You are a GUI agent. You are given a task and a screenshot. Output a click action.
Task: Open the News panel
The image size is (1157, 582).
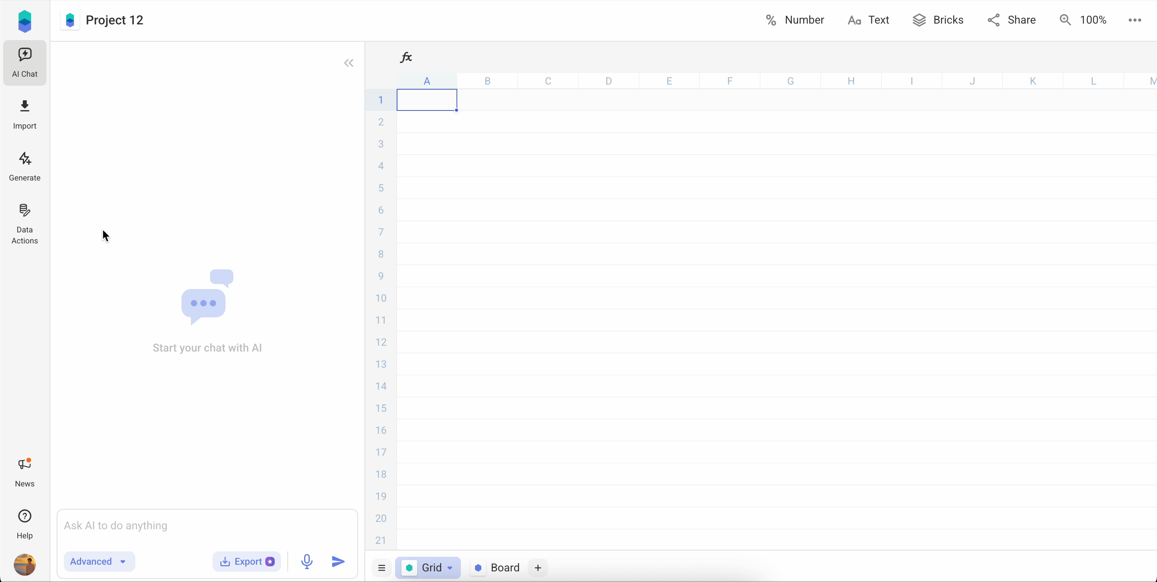click(x=24, y=472)
